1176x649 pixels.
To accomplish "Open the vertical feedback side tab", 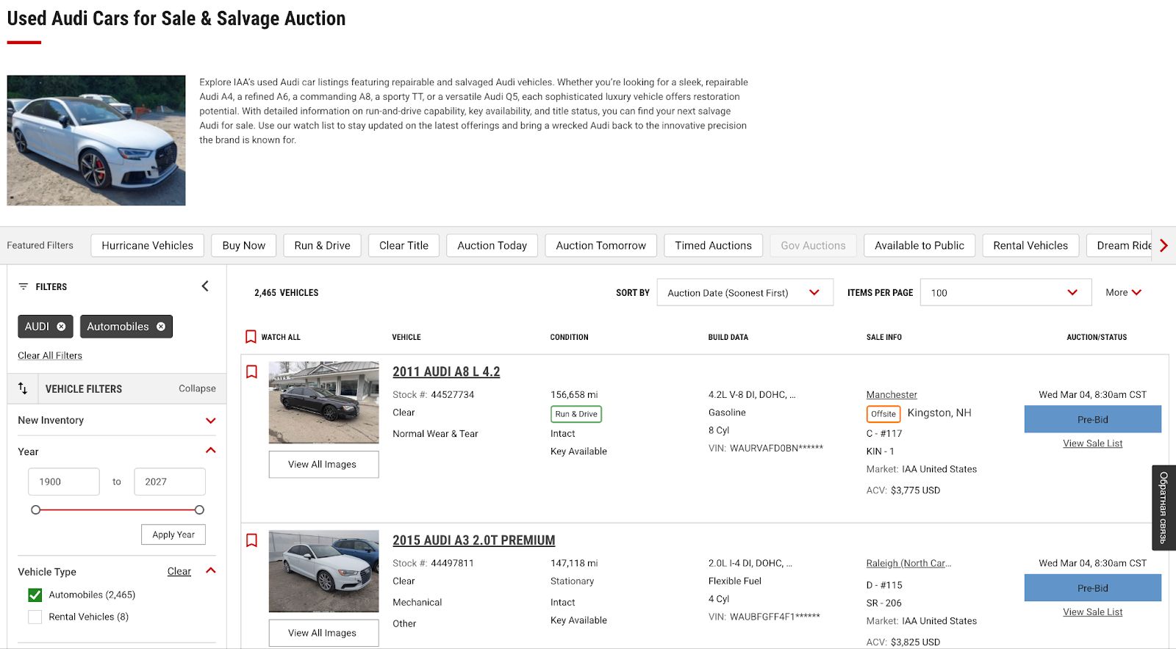I will point(1164,507).
